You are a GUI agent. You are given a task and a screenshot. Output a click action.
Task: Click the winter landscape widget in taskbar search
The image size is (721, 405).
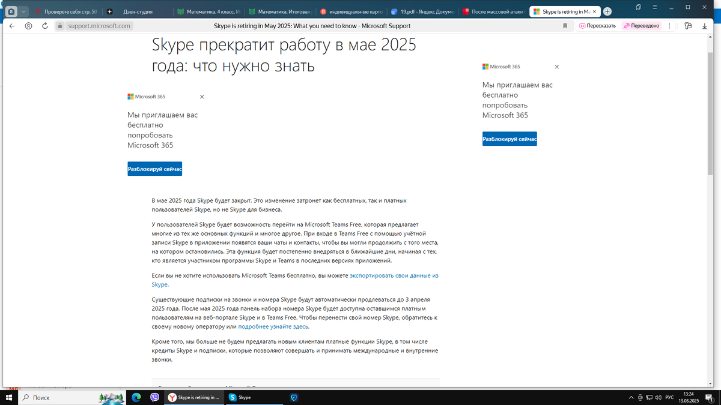tap(112, 397)
